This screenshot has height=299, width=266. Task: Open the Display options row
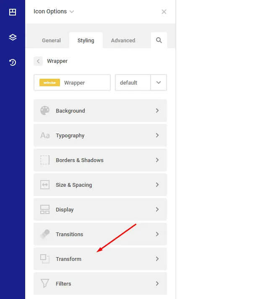pos(100,209)
